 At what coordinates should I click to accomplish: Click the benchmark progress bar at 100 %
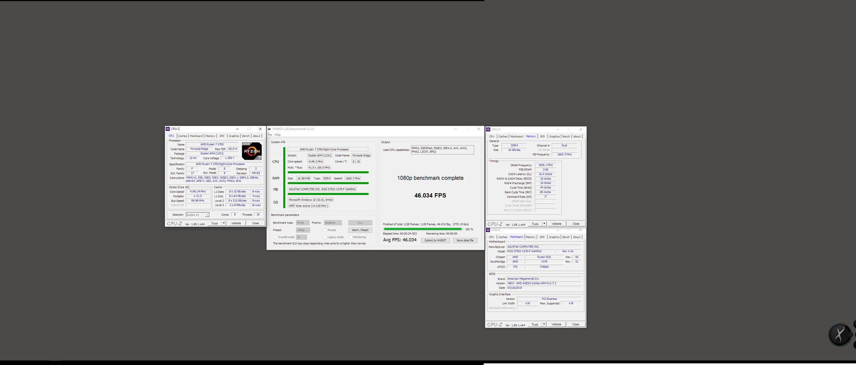[423, 229]
